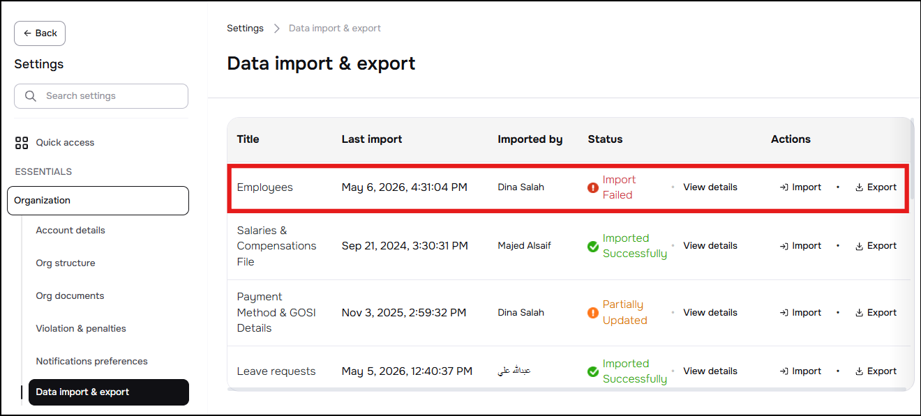Viewport: 921px width, 416px height.
Task: Select Violation & penalties in the sidebar
Action: pos(81,329)
